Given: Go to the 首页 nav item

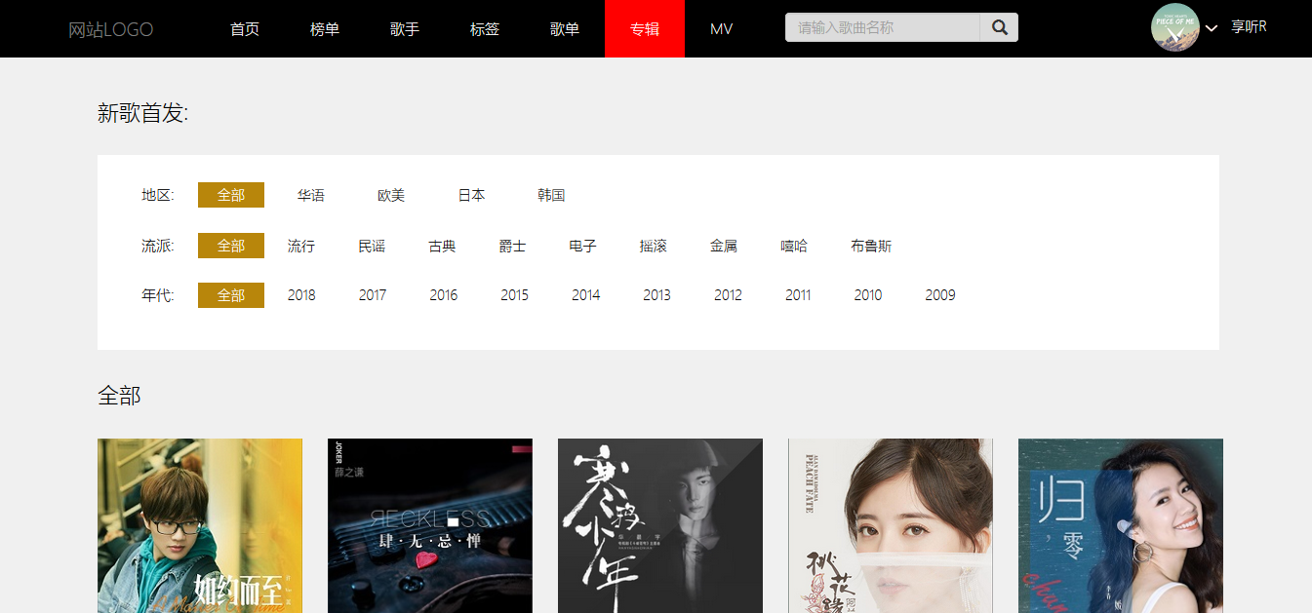Looking at the screenshot, I should coord(245,29).
